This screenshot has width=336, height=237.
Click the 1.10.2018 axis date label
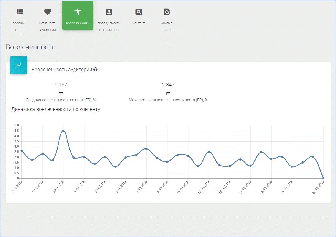pos(79,187)
